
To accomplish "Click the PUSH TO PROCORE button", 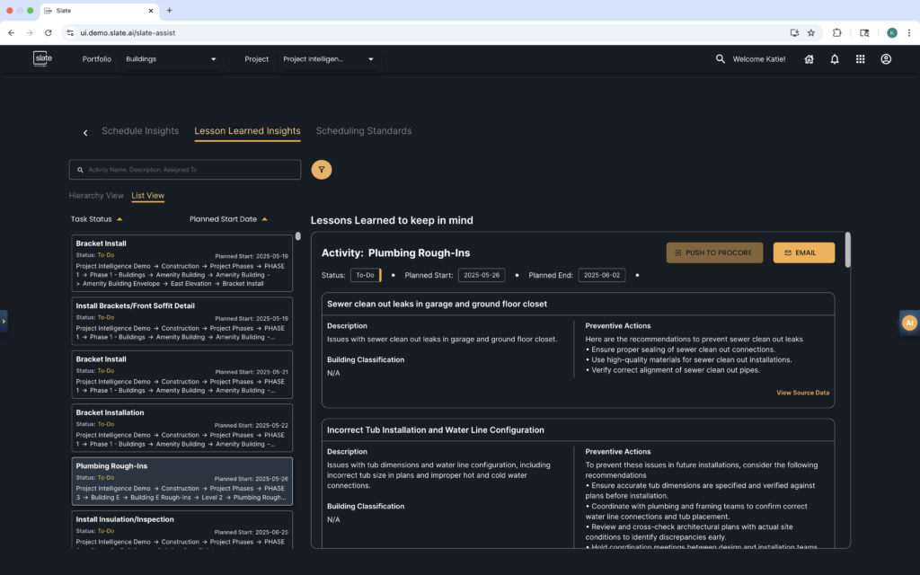I will click(714, 252).
